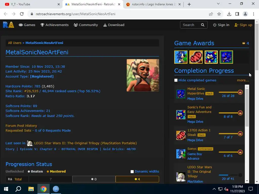Viewport: 259px width, 194px height.
Task: Open File Explorer from the taskbar
Action: pyautogui.click(x=31, y=189)
